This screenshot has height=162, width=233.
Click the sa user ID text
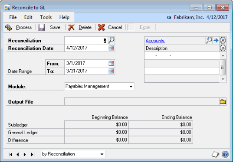tap(169, 17)
